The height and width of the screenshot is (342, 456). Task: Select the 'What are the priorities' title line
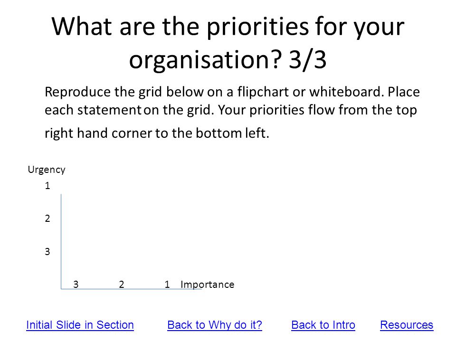[x=228, y=27]
